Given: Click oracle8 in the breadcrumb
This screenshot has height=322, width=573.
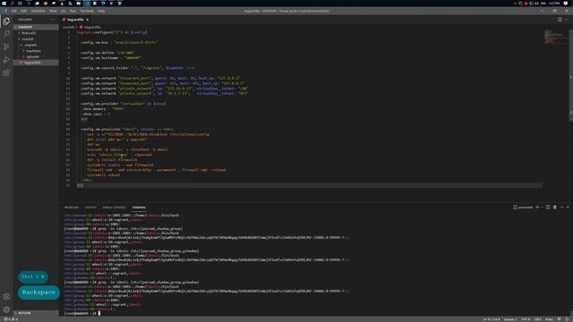Looking at the screenshot, I should [68, 27].
